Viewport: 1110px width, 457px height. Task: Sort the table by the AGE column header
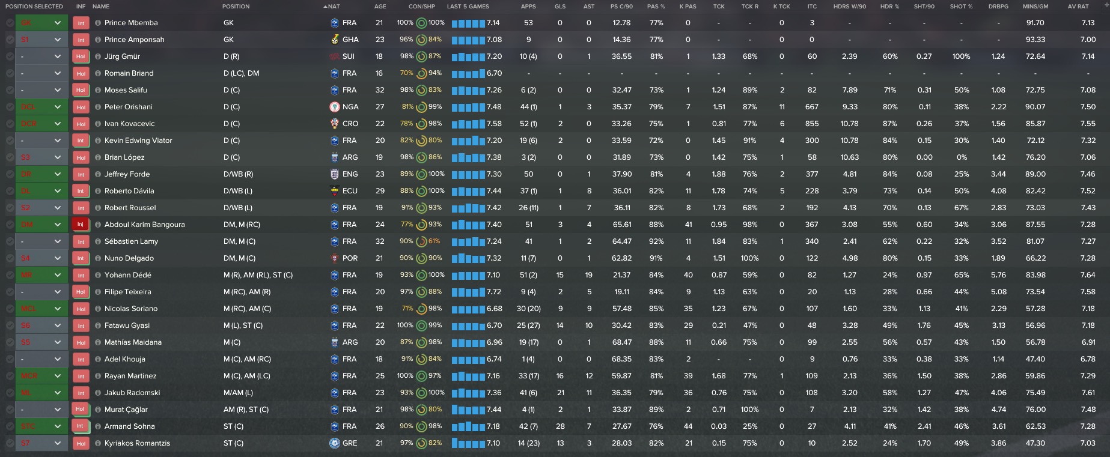[380, 7]
